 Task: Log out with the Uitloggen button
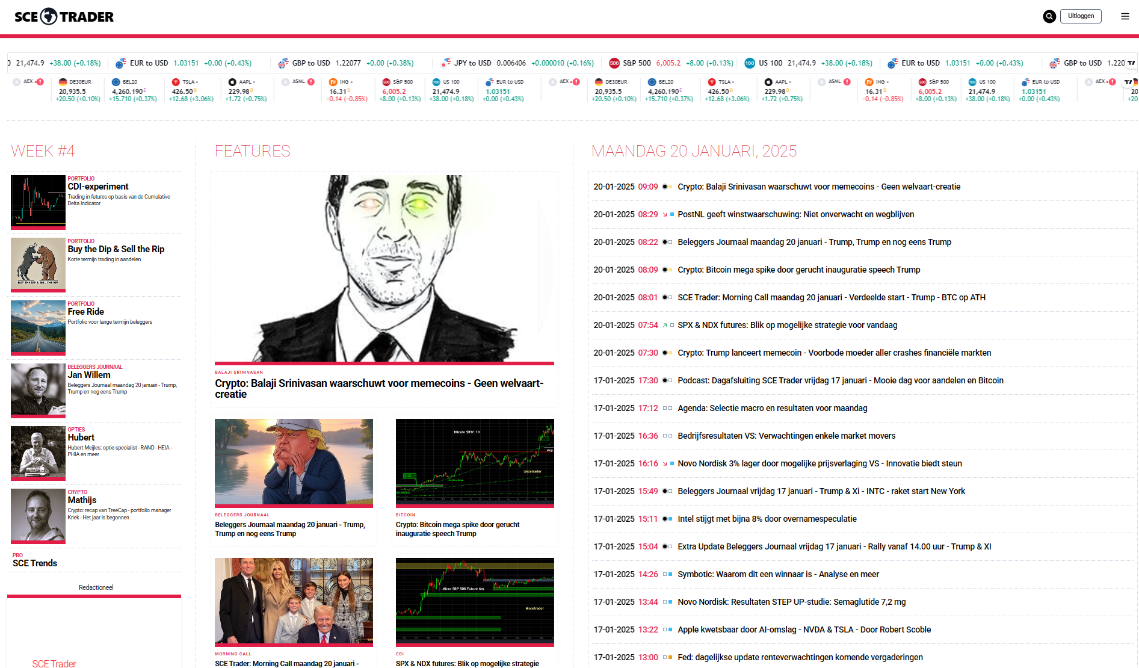click(x=1081, y=16)
